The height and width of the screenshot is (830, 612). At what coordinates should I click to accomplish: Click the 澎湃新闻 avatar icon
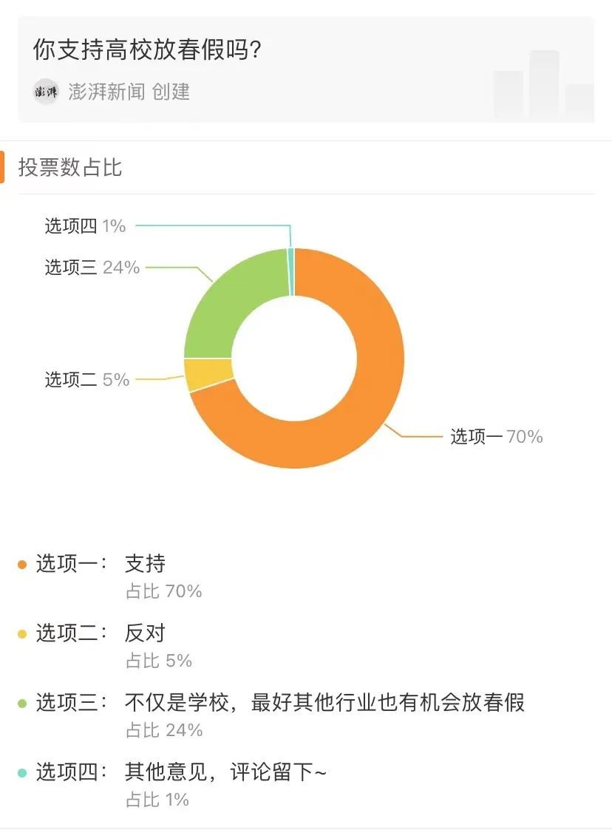coord(46,92)
